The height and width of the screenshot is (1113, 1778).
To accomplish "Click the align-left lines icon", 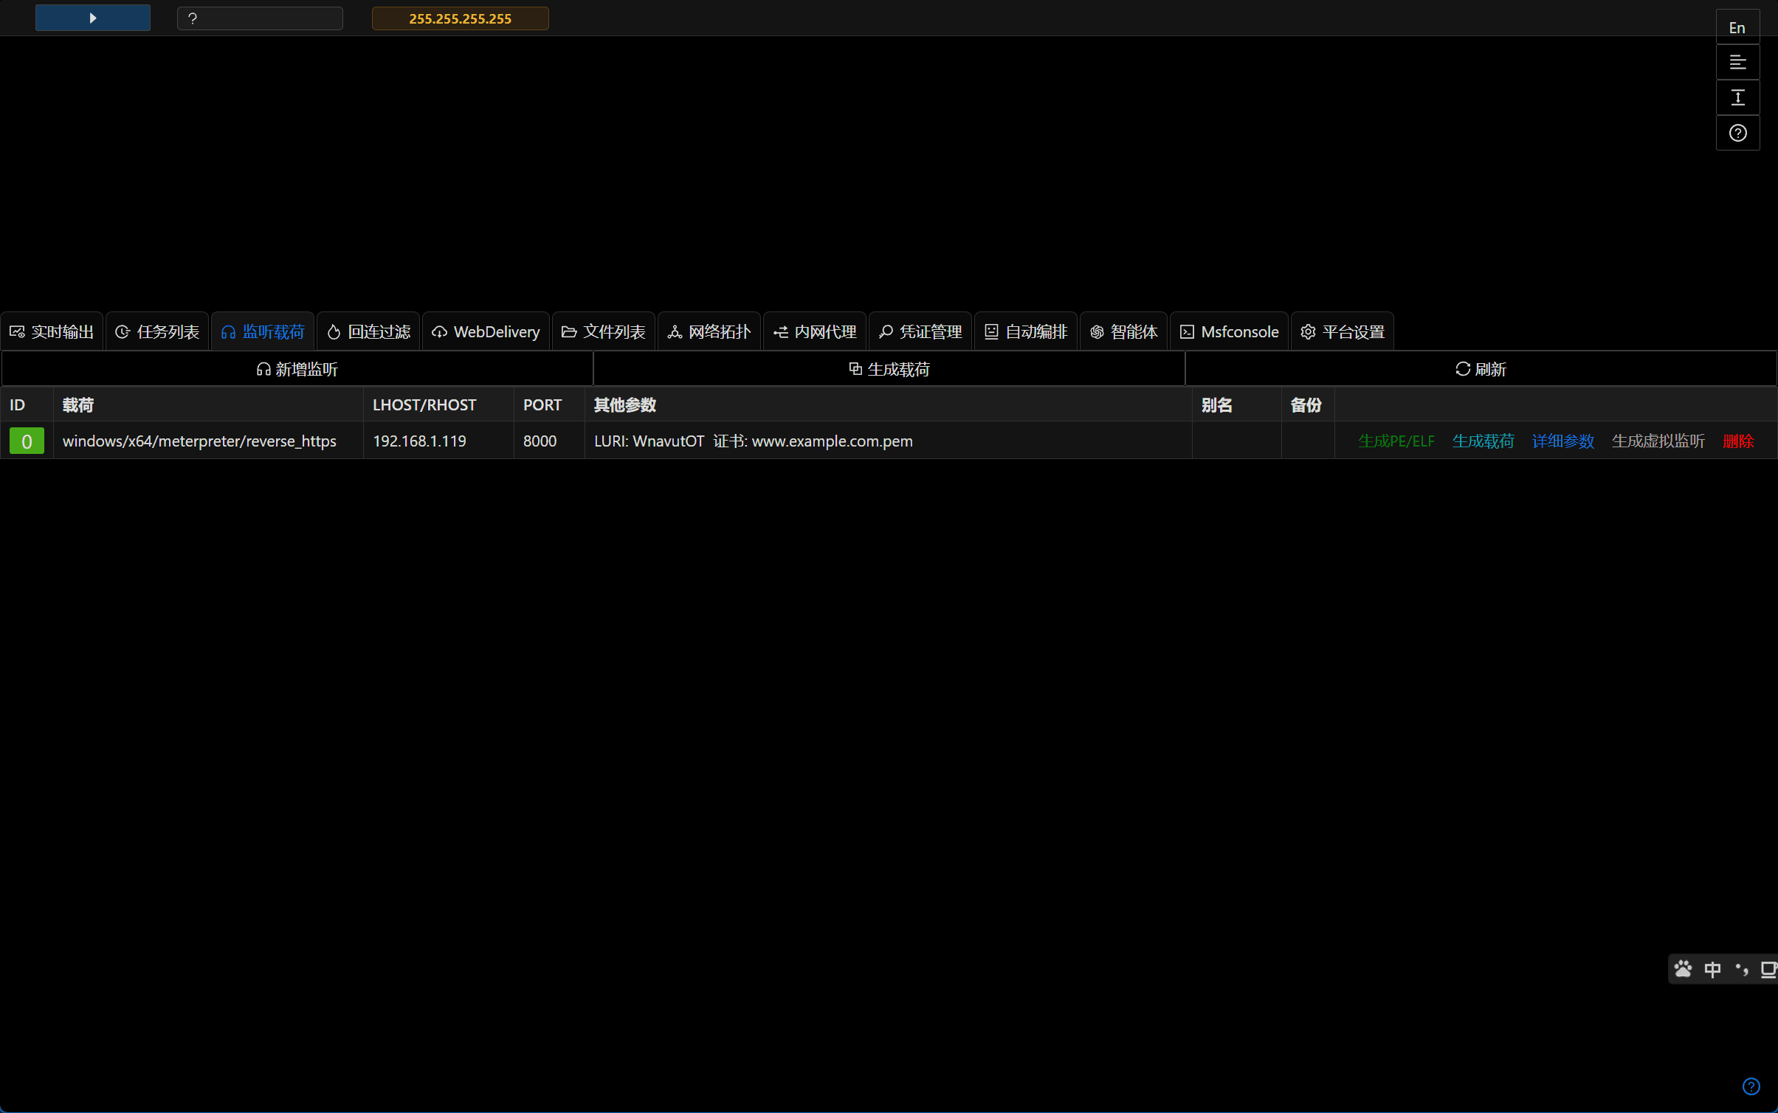I will coord(1737,63).
